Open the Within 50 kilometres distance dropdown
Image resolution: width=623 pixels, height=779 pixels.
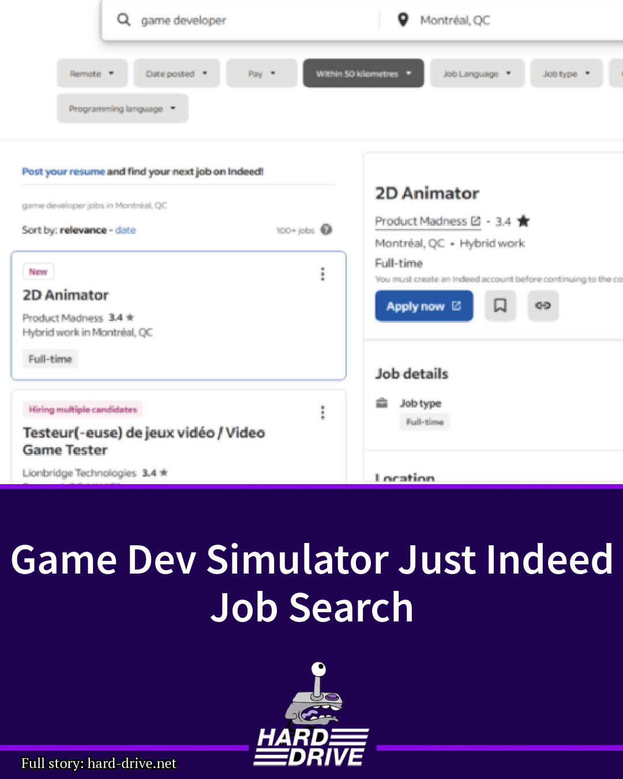[363, 73]
